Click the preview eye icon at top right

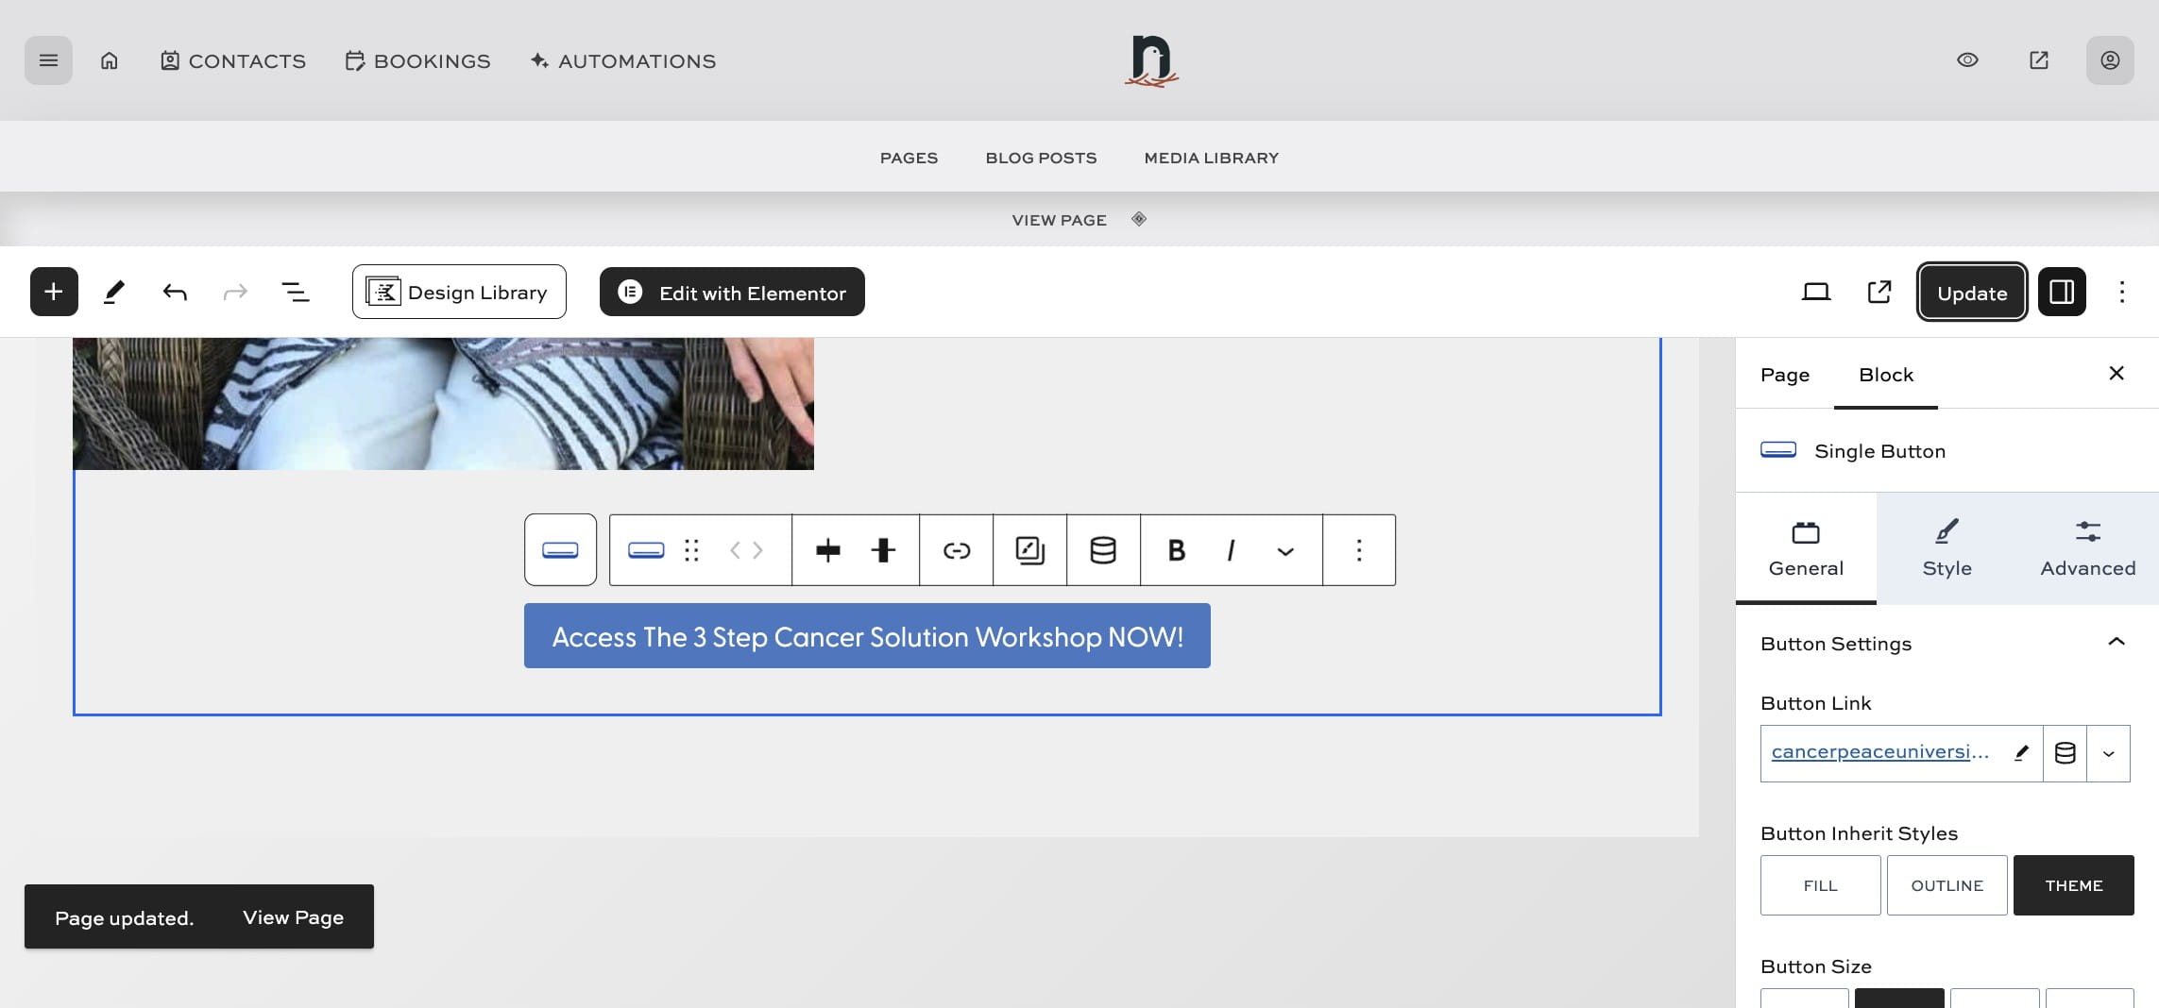pos(1966,59)
